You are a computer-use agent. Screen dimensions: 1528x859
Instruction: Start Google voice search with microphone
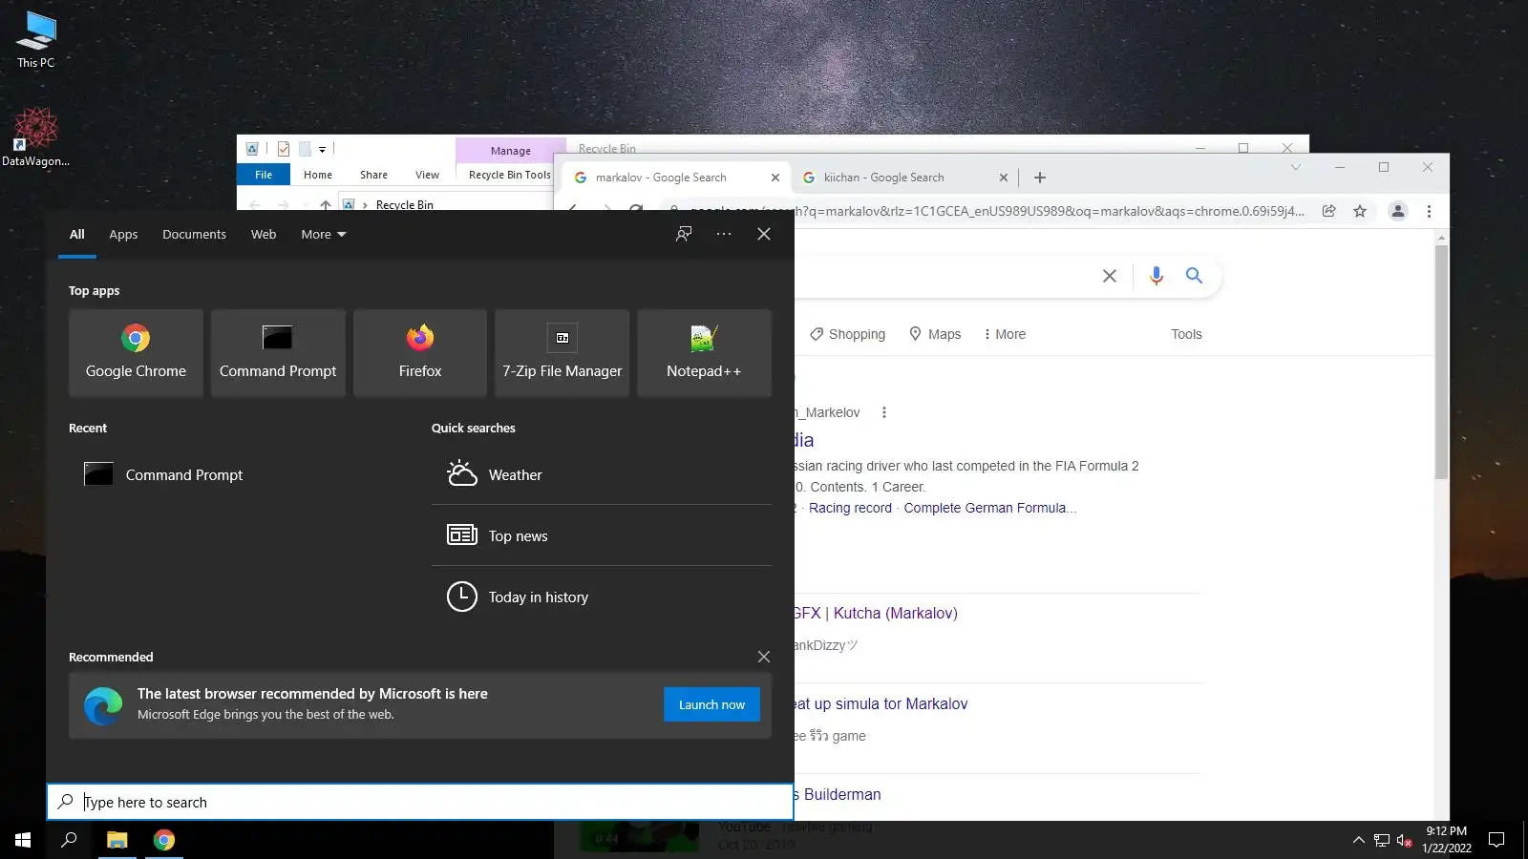(1156, 276)
